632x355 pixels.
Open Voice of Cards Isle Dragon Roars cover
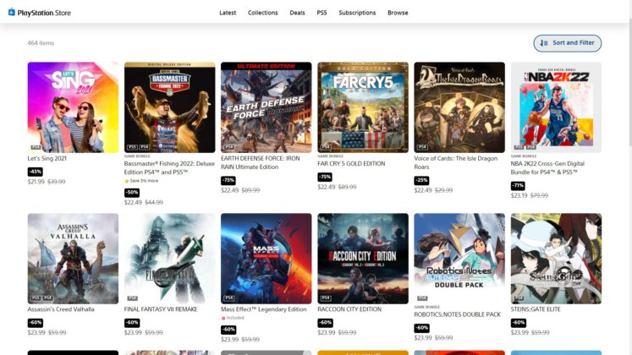[459, 106]
